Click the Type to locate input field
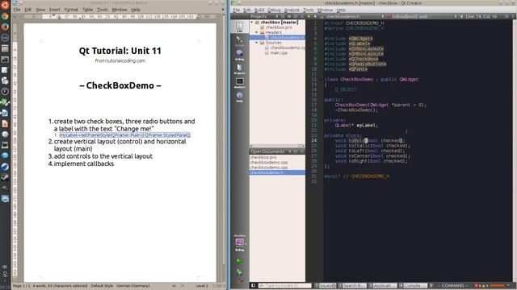Viewport: 517px width, 290px height. point(284,285)
